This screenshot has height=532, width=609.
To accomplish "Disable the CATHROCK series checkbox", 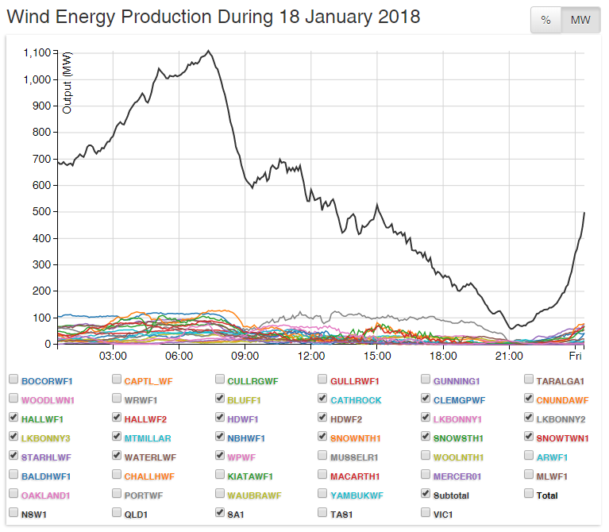I will click(x=322, y=399).
